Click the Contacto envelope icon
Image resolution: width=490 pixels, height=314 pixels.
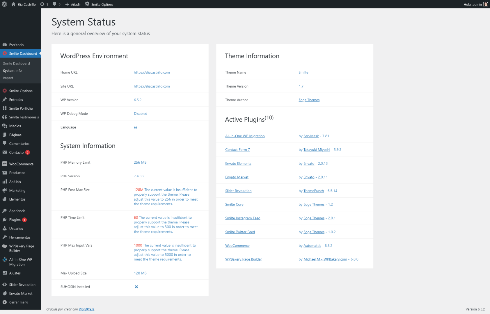[x=5, y=152]
